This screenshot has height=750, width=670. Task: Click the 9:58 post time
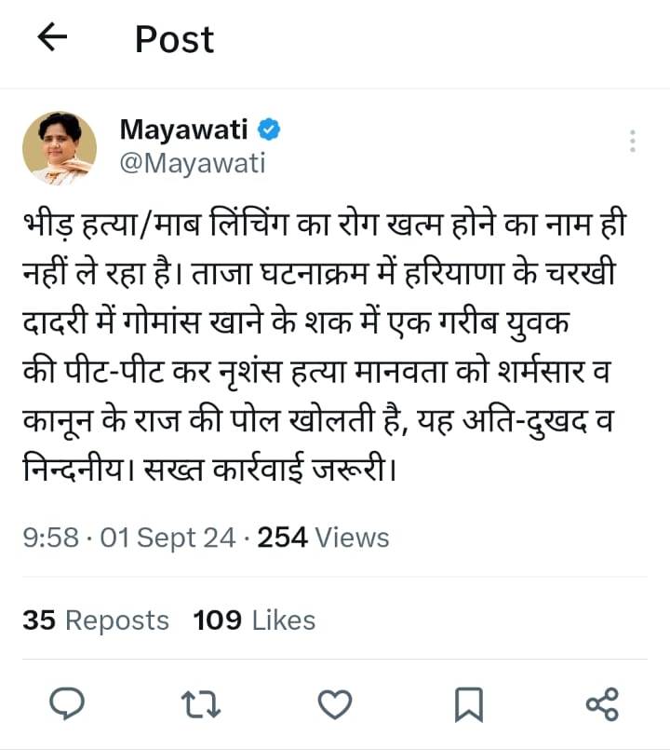click(50, 538)
